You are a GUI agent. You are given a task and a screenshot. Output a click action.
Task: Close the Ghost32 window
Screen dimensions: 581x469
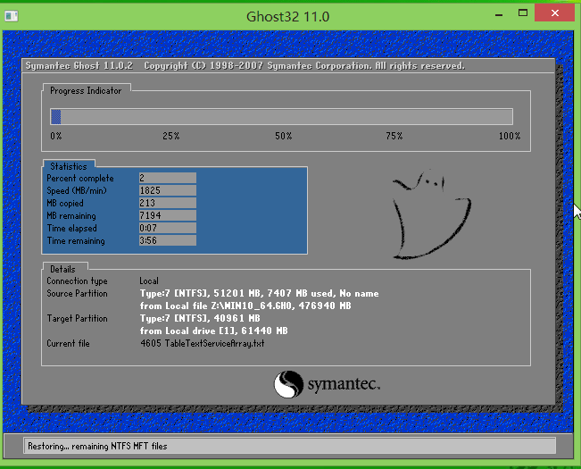(x=552, y=14)
